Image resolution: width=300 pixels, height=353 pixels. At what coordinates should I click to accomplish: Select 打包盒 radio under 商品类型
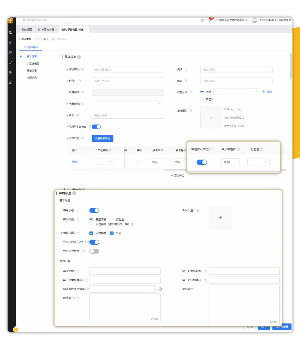[112, 219]
